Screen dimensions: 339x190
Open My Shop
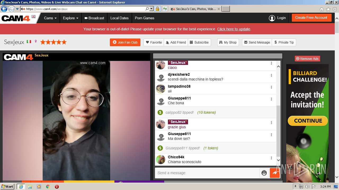click(x=228, y=42)
